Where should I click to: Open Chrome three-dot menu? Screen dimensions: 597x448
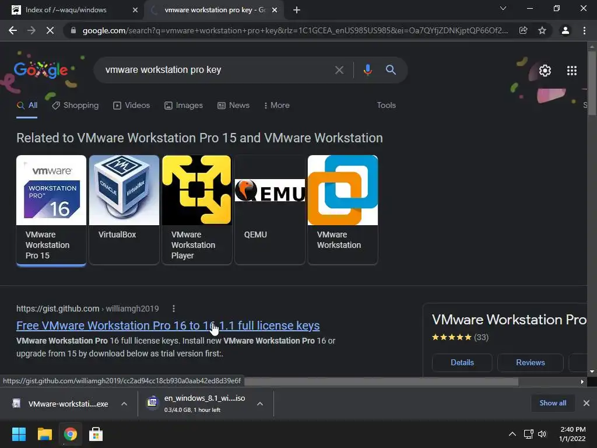coord(584,30)
